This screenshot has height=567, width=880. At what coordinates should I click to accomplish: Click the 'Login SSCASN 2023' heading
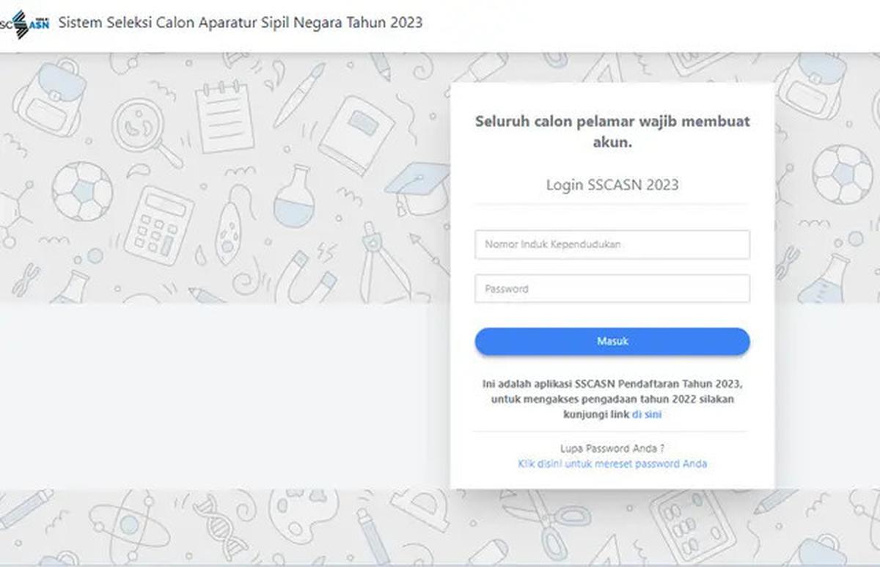point(612,185)
